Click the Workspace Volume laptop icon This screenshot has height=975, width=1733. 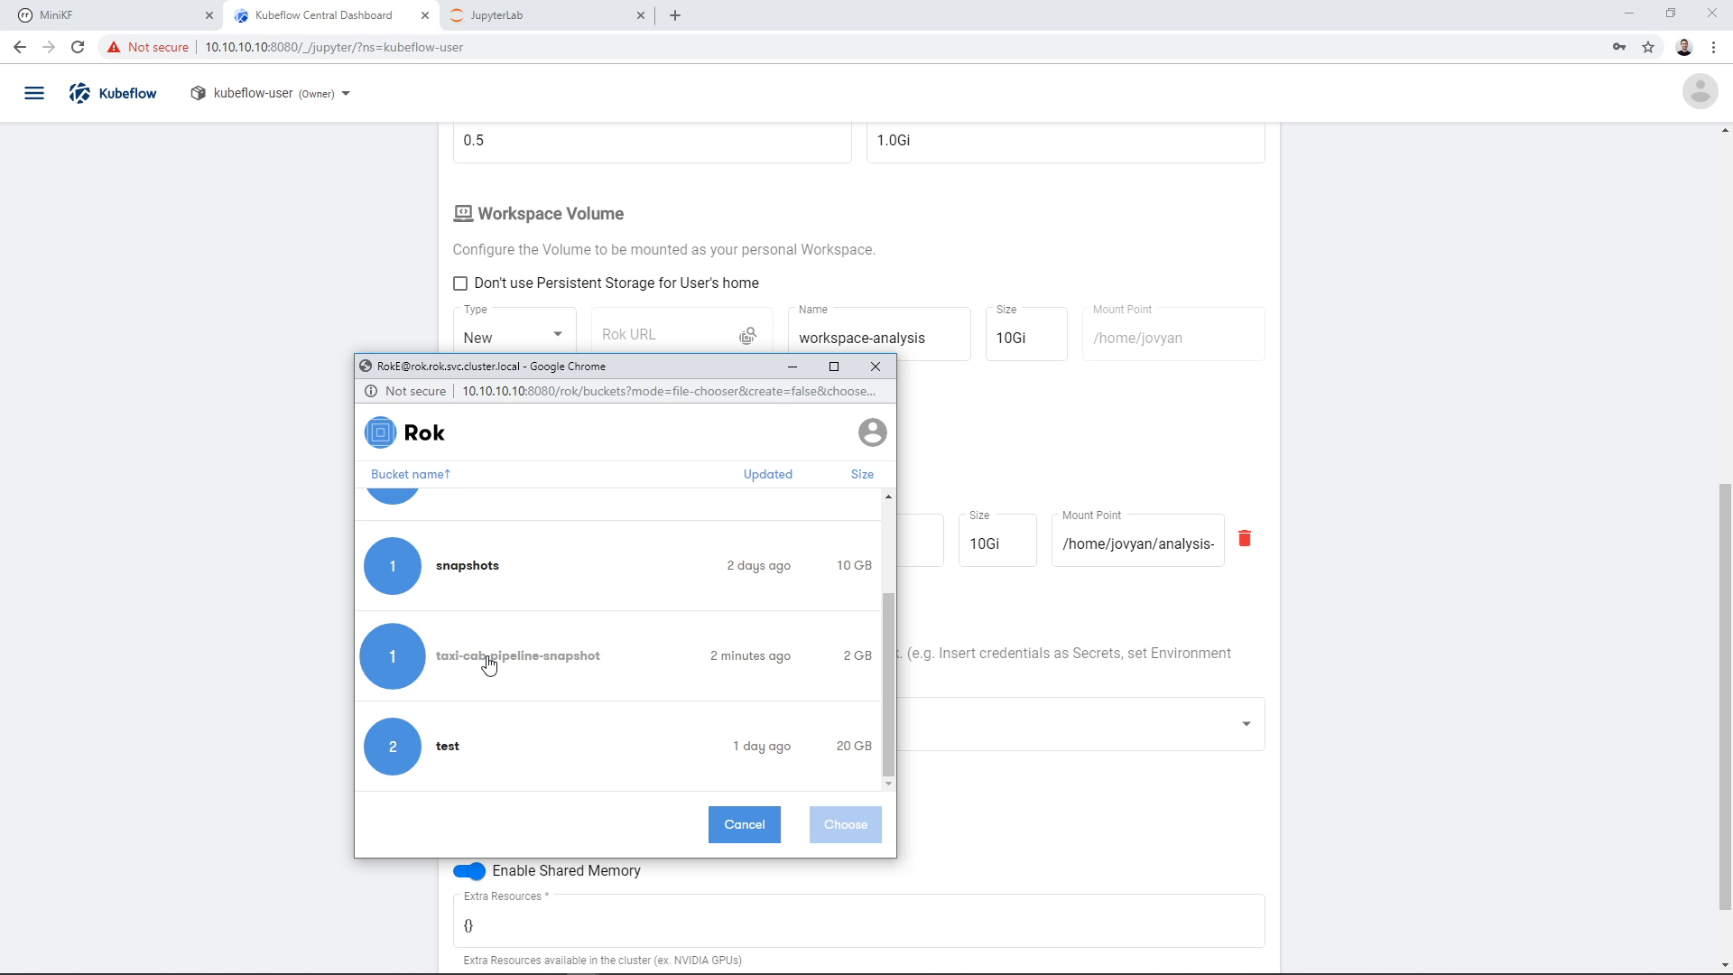click(x=463, y=214)
